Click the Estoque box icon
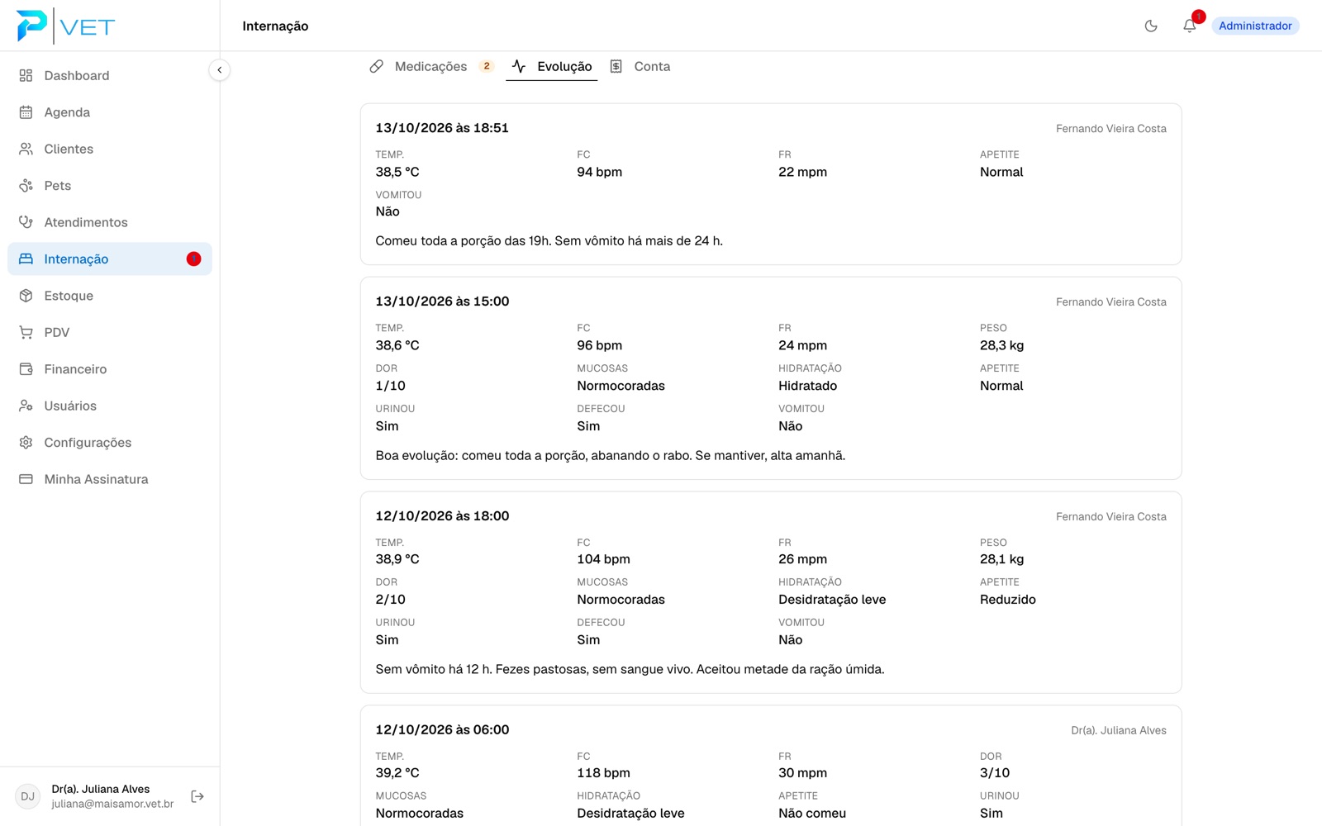 click(26, 296)
